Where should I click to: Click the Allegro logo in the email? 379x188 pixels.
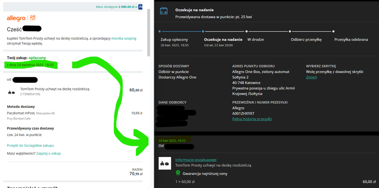(x=17, y=18)
